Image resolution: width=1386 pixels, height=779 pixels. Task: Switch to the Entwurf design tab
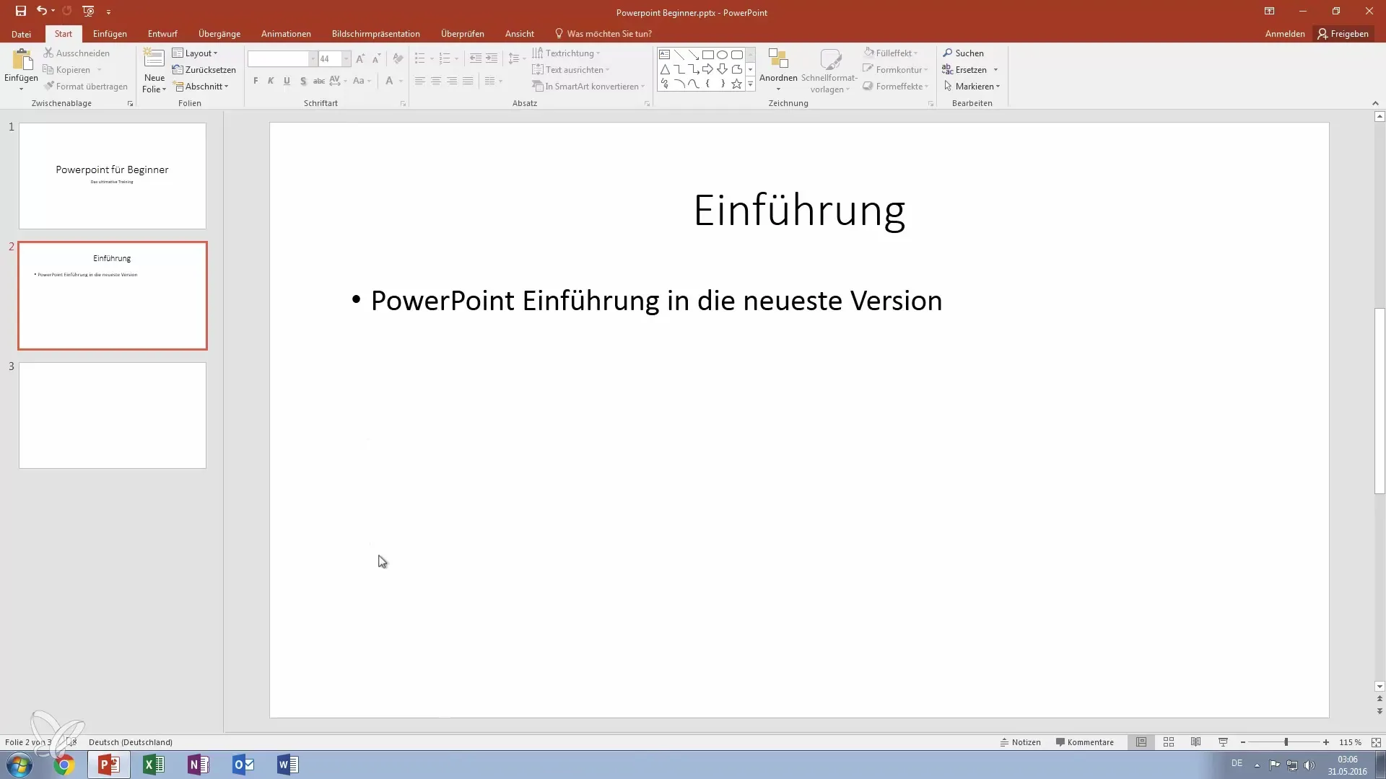pyautogui.click(x=162, y=34)
